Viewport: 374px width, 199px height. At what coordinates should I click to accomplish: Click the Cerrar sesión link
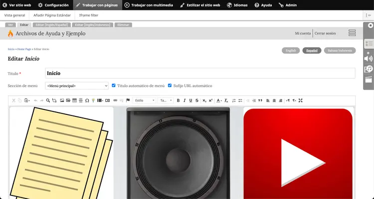(325, 33)
